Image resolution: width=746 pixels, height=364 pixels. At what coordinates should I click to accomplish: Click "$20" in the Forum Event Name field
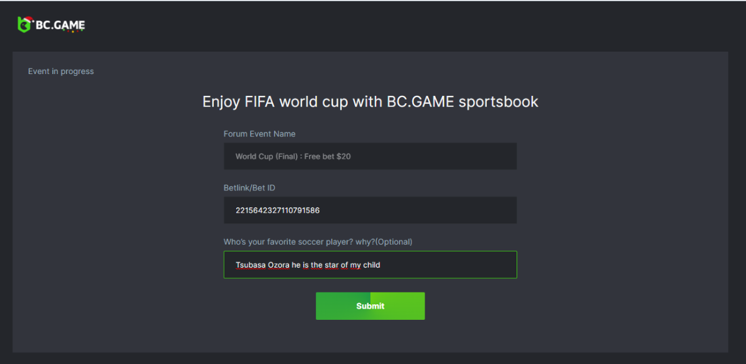pyautogui.click(x=343, y=157)
